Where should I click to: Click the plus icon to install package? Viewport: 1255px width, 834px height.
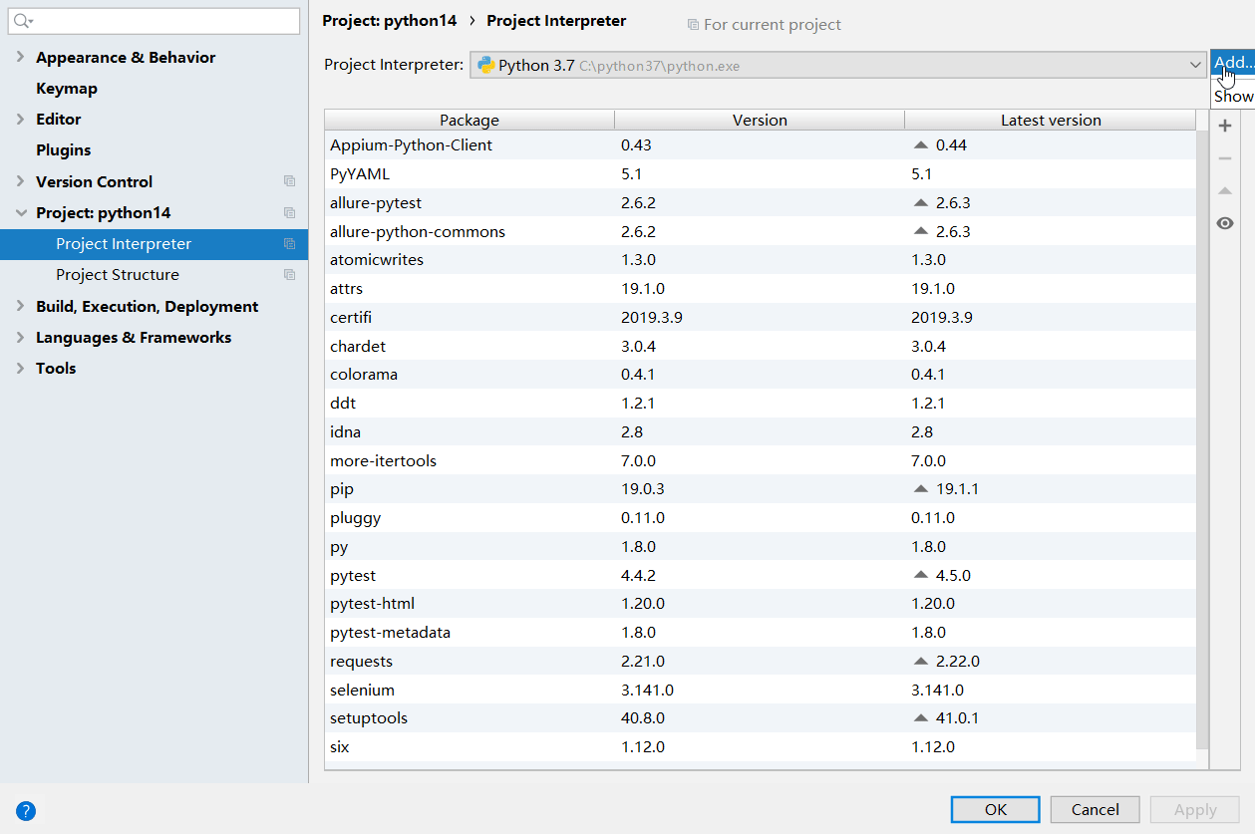coord(1225,127)
